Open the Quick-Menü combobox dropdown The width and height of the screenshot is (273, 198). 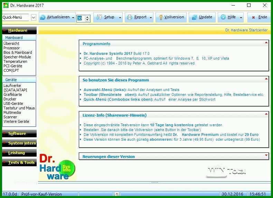pyautogui.click(x=34, y=17)
